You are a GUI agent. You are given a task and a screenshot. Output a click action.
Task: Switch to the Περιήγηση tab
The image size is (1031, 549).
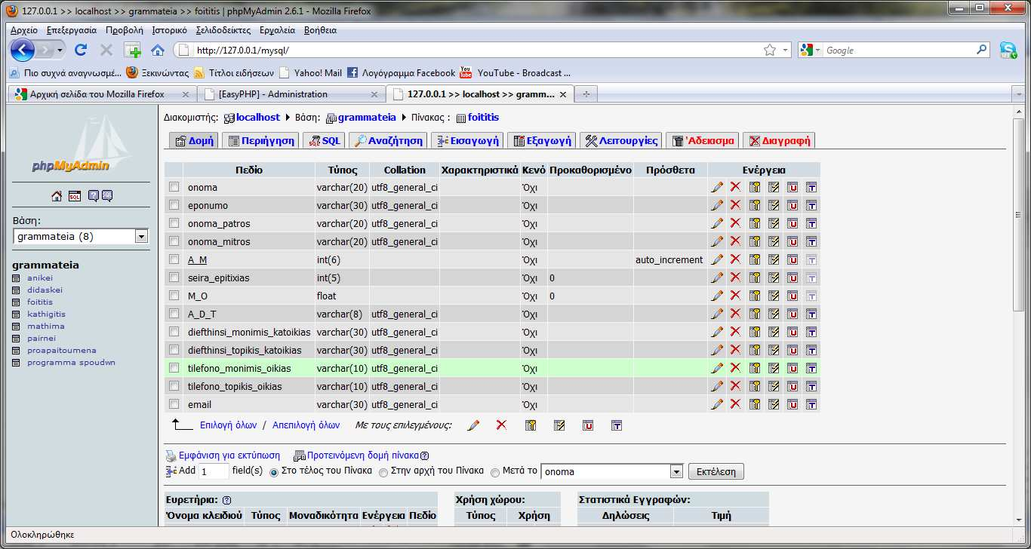coord(260,140)
